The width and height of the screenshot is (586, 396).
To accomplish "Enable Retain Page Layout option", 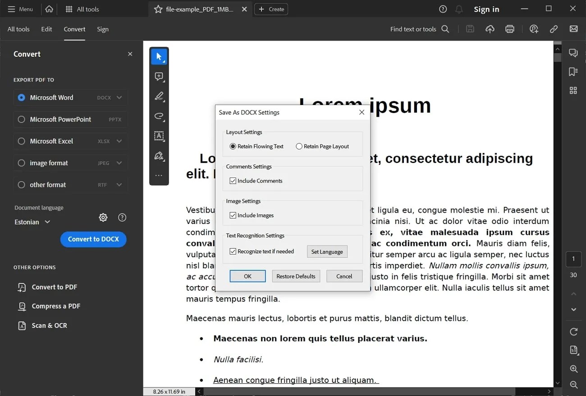I will [299, 146].
